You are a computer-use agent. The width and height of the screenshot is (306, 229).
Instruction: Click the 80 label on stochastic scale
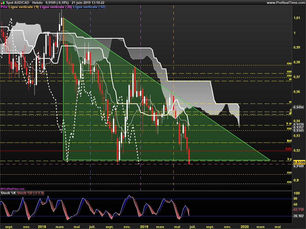tap(296, 199)
